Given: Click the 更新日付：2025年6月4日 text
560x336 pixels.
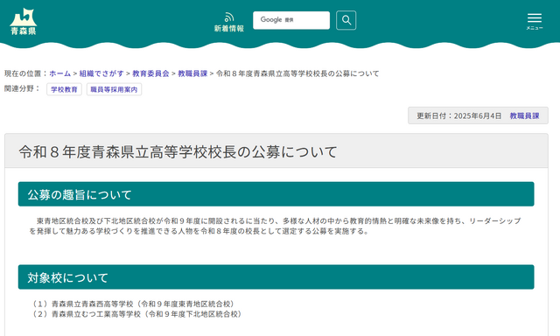Looking at the screenshot, I should [x=458, y=115].
